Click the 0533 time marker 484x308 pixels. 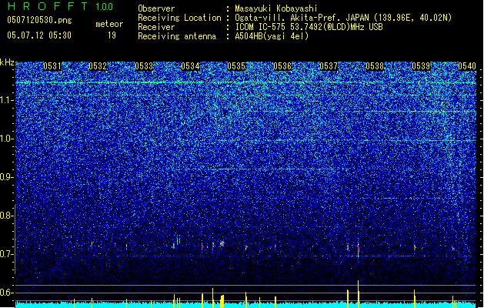tap(144, 66)
